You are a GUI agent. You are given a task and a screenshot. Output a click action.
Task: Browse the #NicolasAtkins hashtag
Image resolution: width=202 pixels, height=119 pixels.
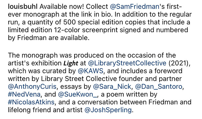[31, 102]
